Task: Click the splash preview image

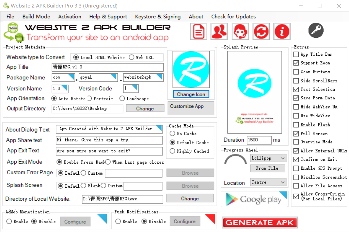Action: coord(254,92)
